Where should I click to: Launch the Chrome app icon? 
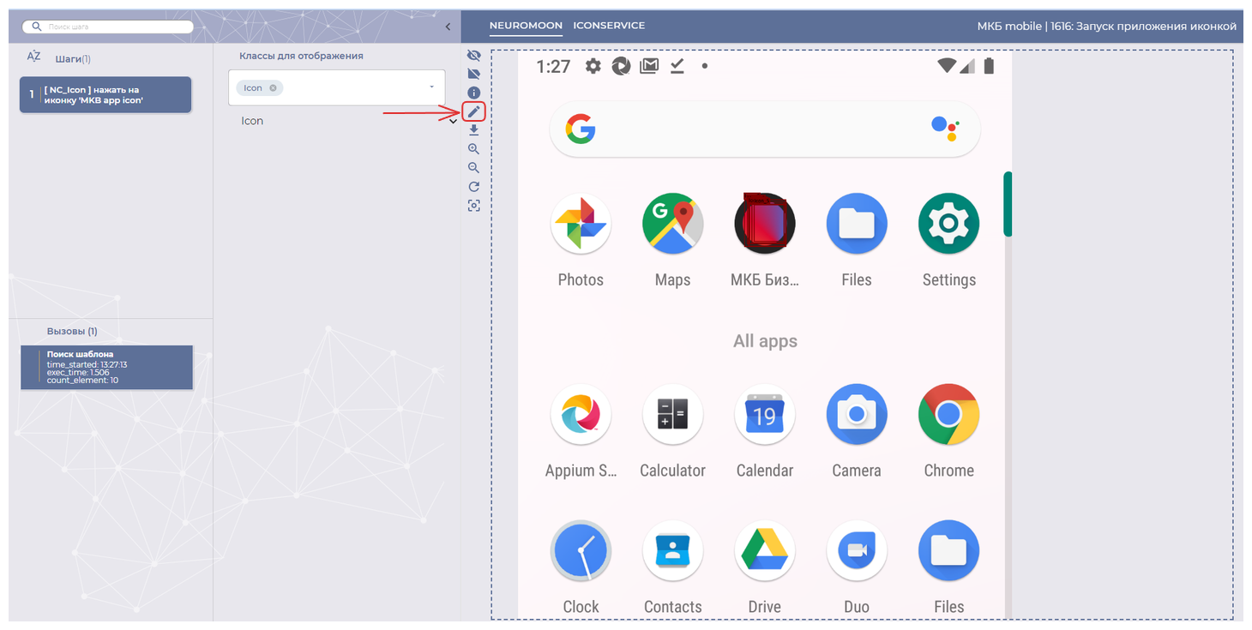pos(948,415)
